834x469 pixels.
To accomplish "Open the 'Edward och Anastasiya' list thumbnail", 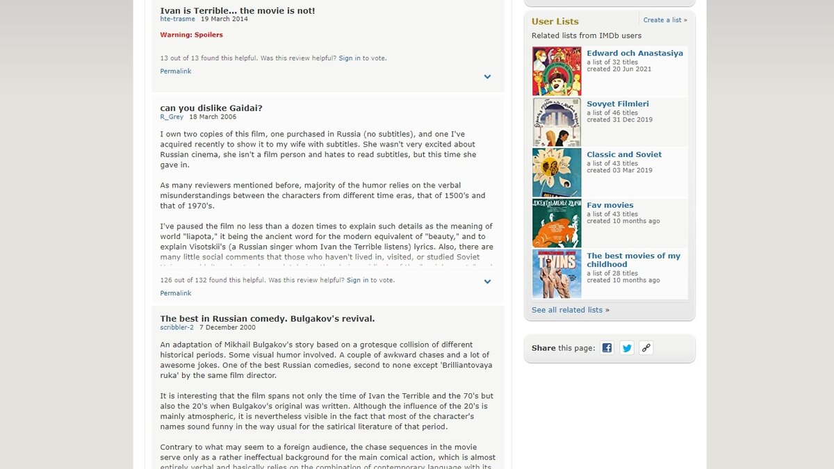I will tap(557, 71).
